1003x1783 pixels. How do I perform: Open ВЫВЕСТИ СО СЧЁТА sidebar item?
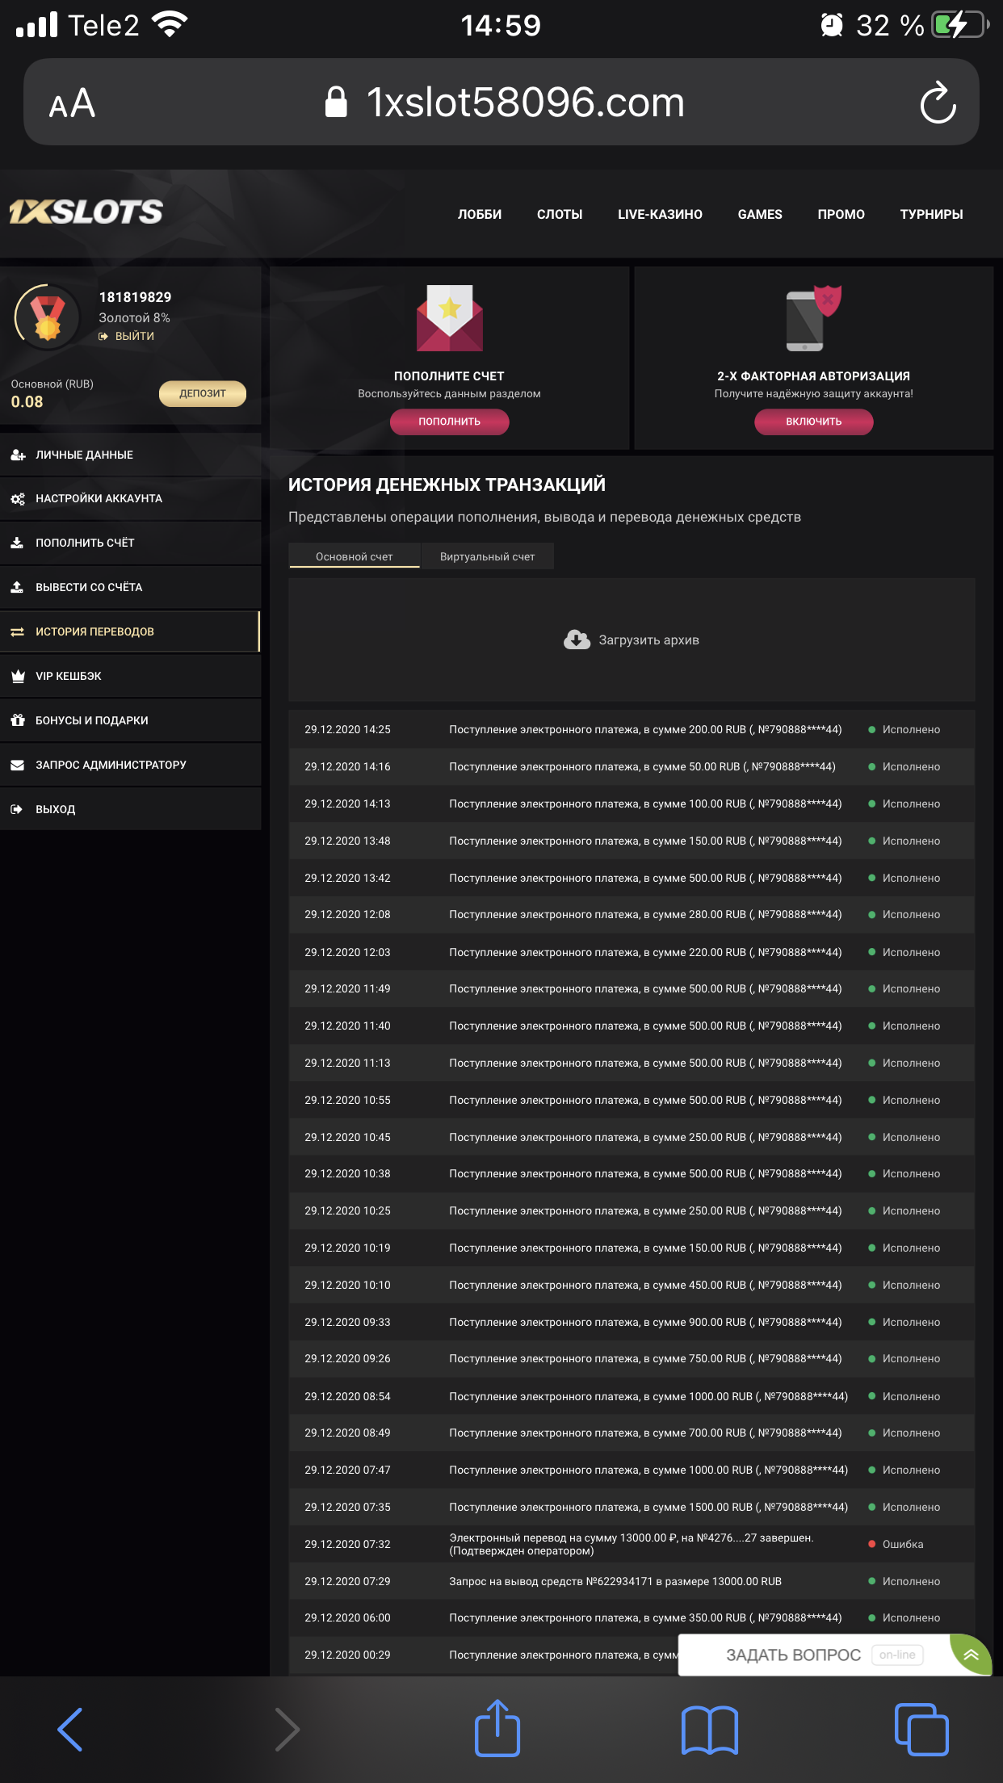pos(130,587)
